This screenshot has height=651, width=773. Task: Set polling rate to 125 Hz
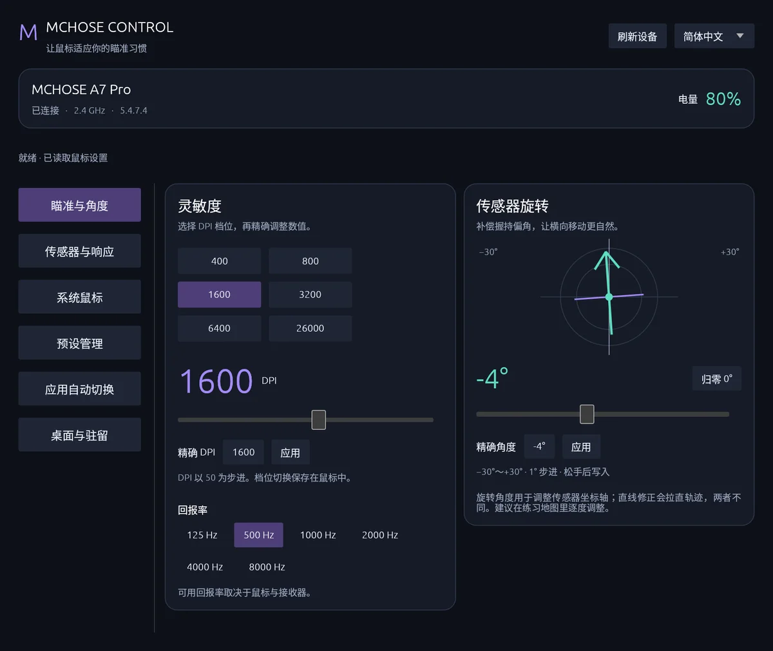(202, 535)
